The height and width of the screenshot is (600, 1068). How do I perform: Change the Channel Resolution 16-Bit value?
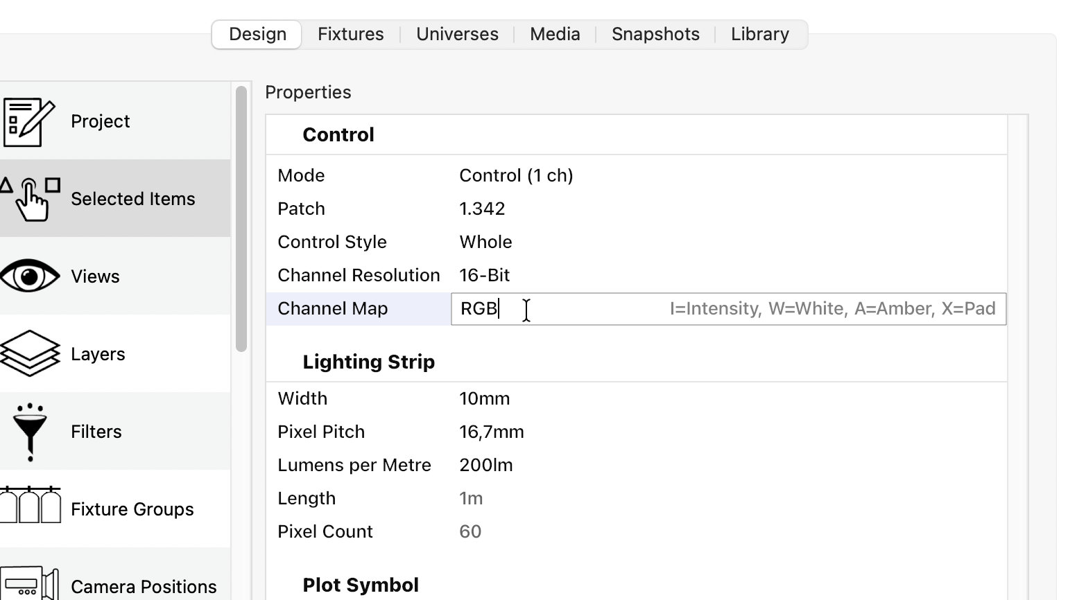pos(484,276)
